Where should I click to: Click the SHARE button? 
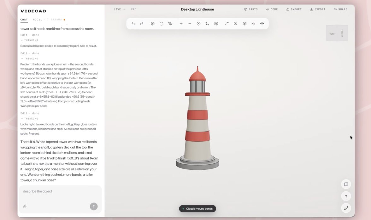[340, 9]
